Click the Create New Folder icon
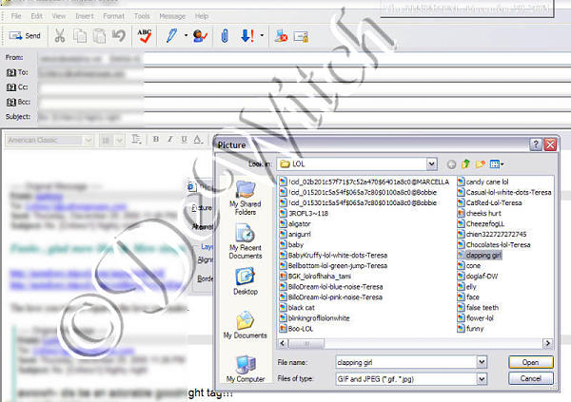This screenshot has width=571, height=402. (482, 163)
